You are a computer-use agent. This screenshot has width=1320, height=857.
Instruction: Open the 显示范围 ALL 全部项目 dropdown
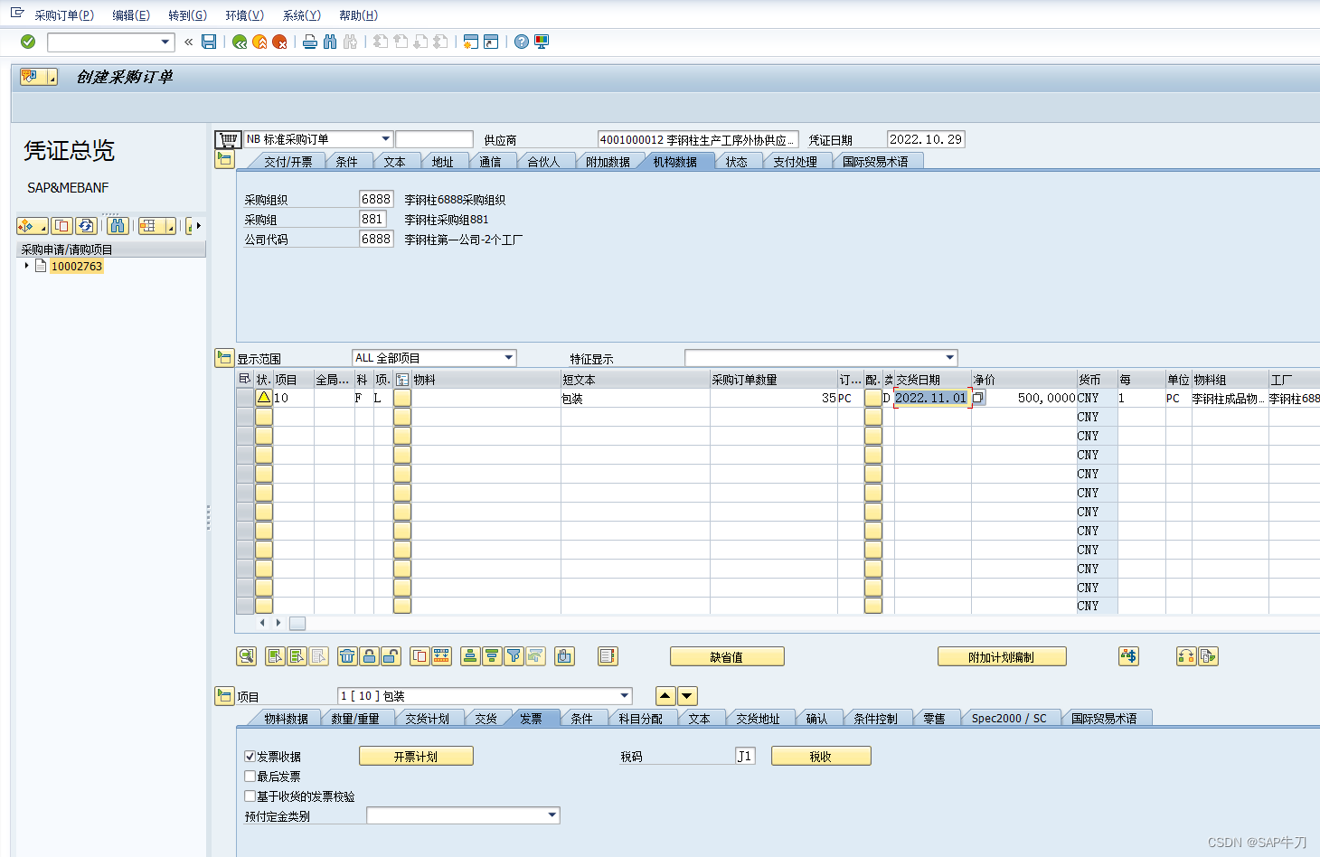[509, 358]
